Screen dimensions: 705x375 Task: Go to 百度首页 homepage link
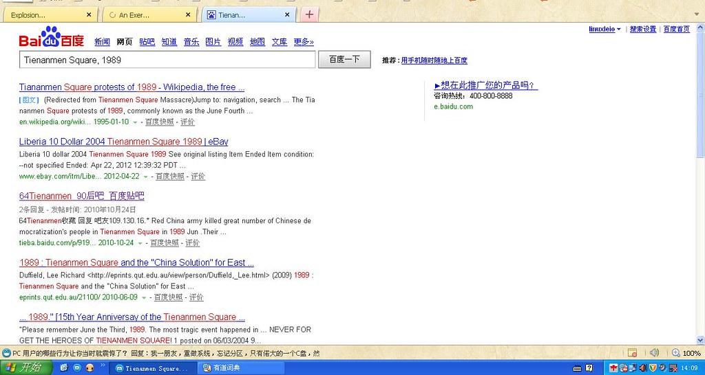(676, 29)
